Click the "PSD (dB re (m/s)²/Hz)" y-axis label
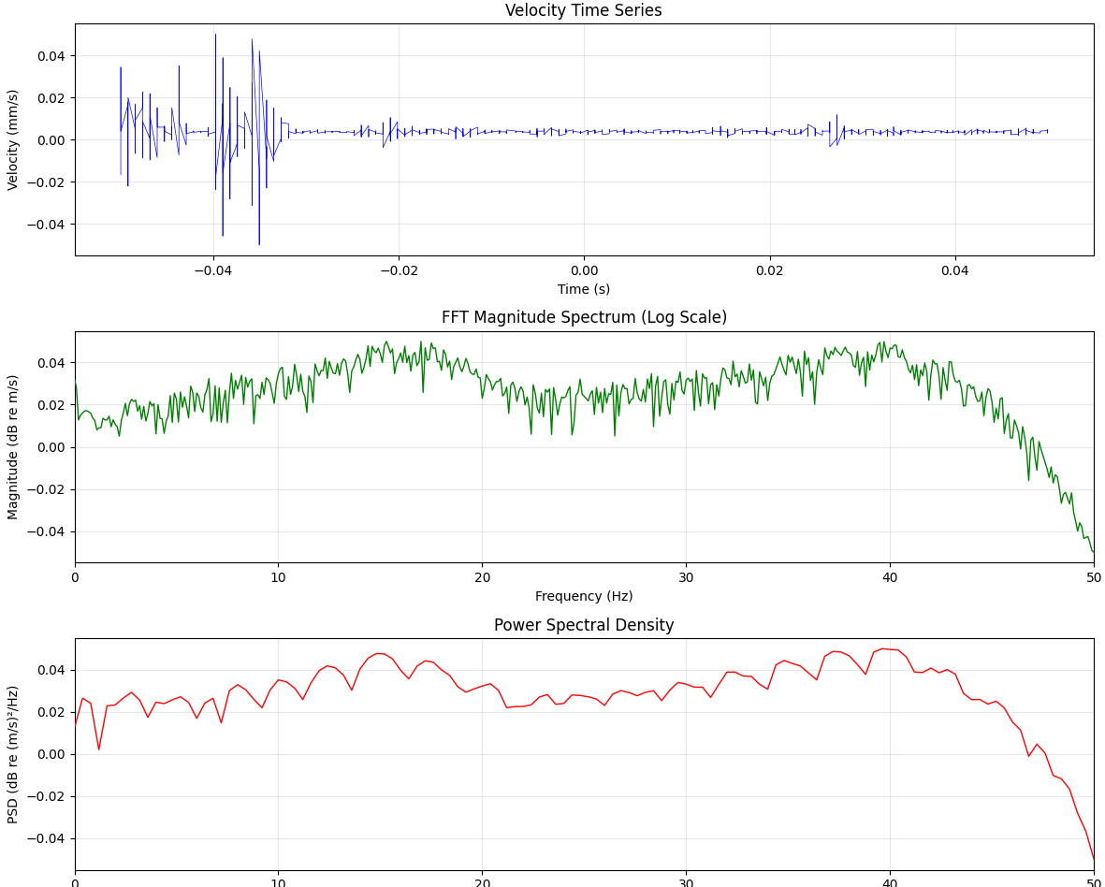The width and height of the screenshot is (1105, 887). pyautogui.click(x=13, y=754)
